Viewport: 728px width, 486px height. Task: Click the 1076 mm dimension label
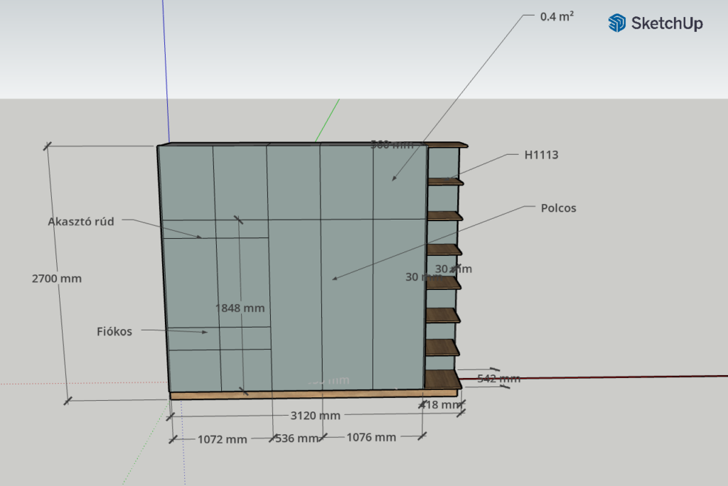[x=371, y=437]
